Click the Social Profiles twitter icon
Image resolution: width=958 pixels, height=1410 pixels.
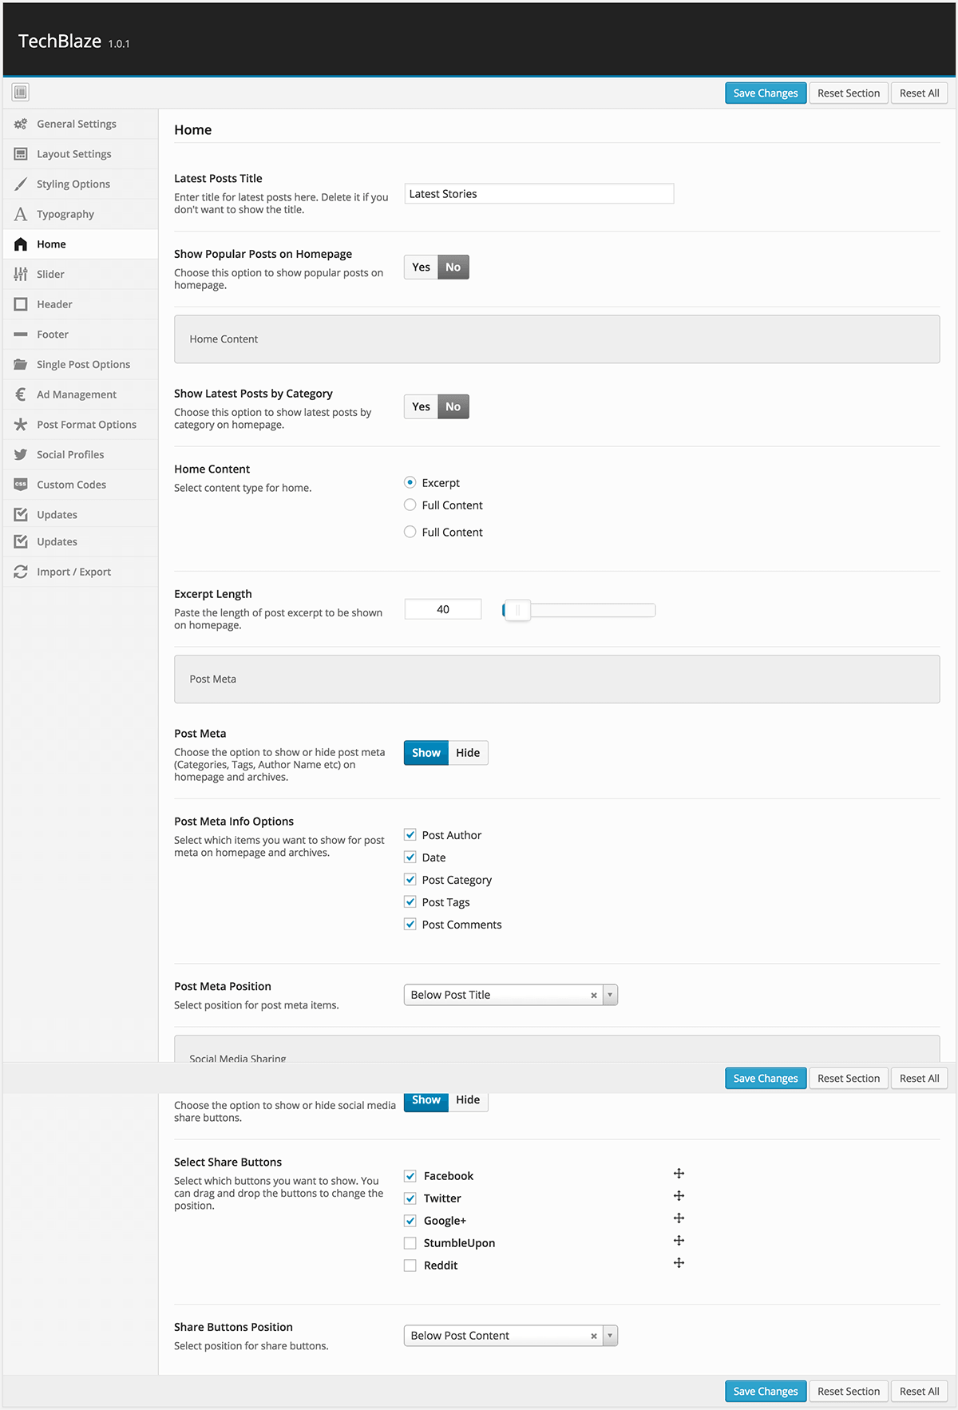point(21,454)
